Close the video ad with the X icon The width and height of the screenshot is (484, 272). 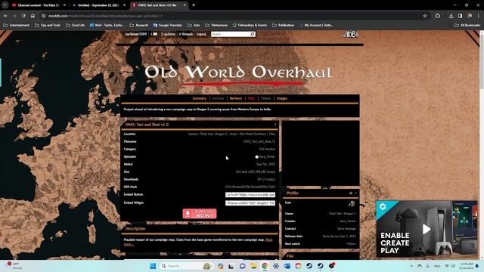pyautogui.click(x=475, y=197)
